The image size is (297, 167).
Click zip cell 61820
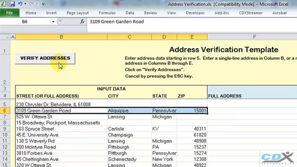pos(192,135)
